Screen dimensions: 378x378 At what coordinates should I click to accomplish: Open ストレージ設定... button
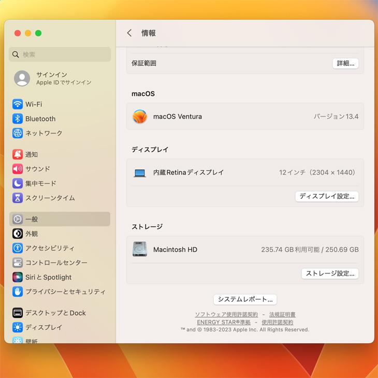(330, 273)
